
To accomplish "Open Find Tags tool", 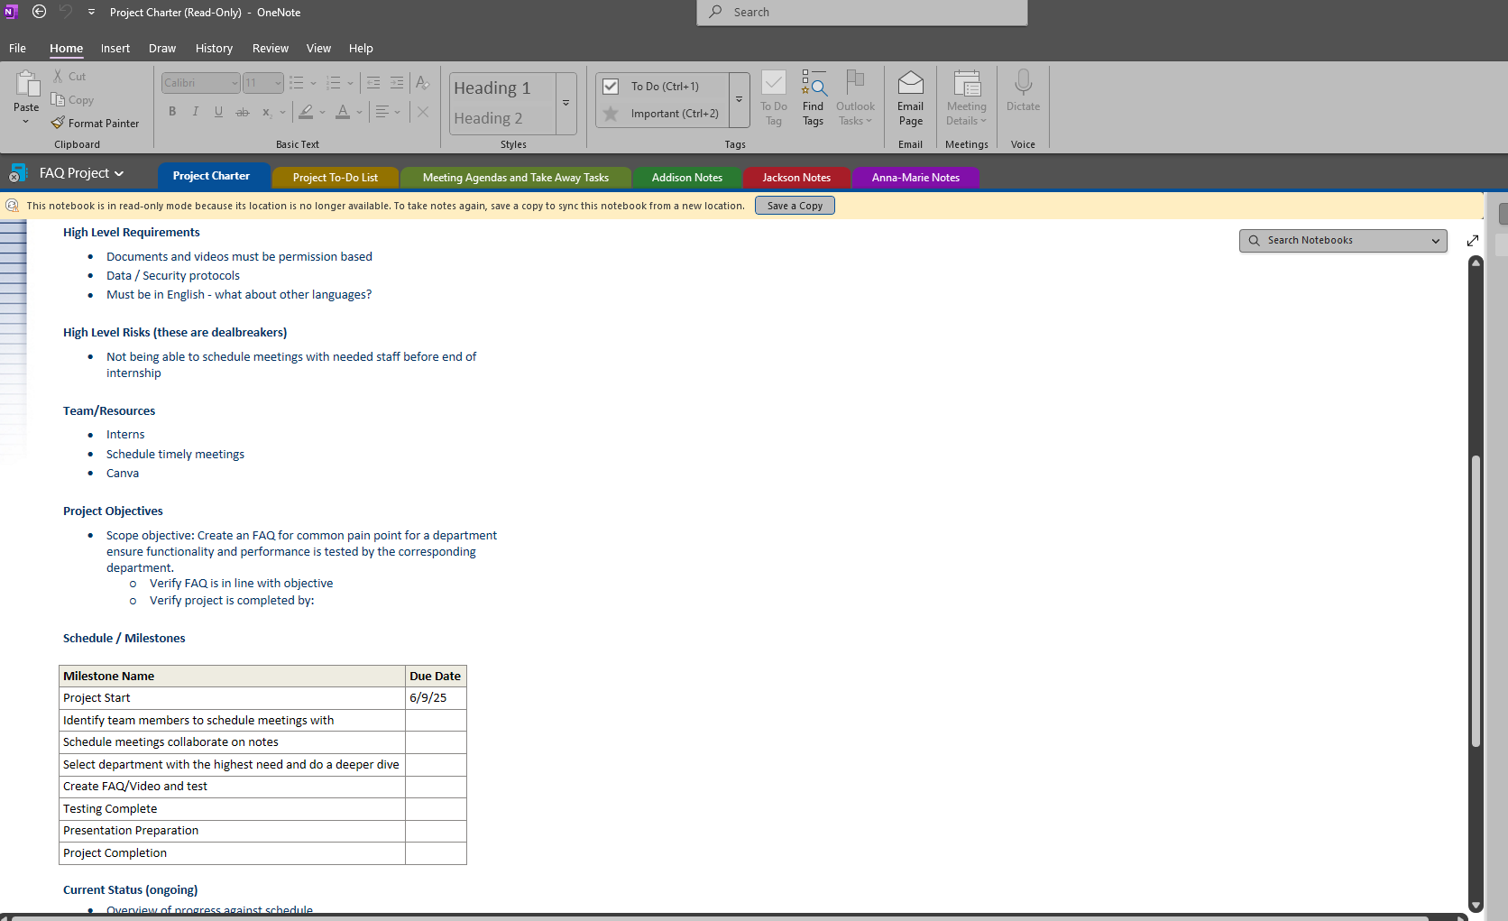I will tap(814, 98).
